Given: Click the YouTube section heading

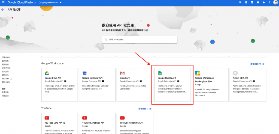Looking at the screenshot, I should coord(46,108).
